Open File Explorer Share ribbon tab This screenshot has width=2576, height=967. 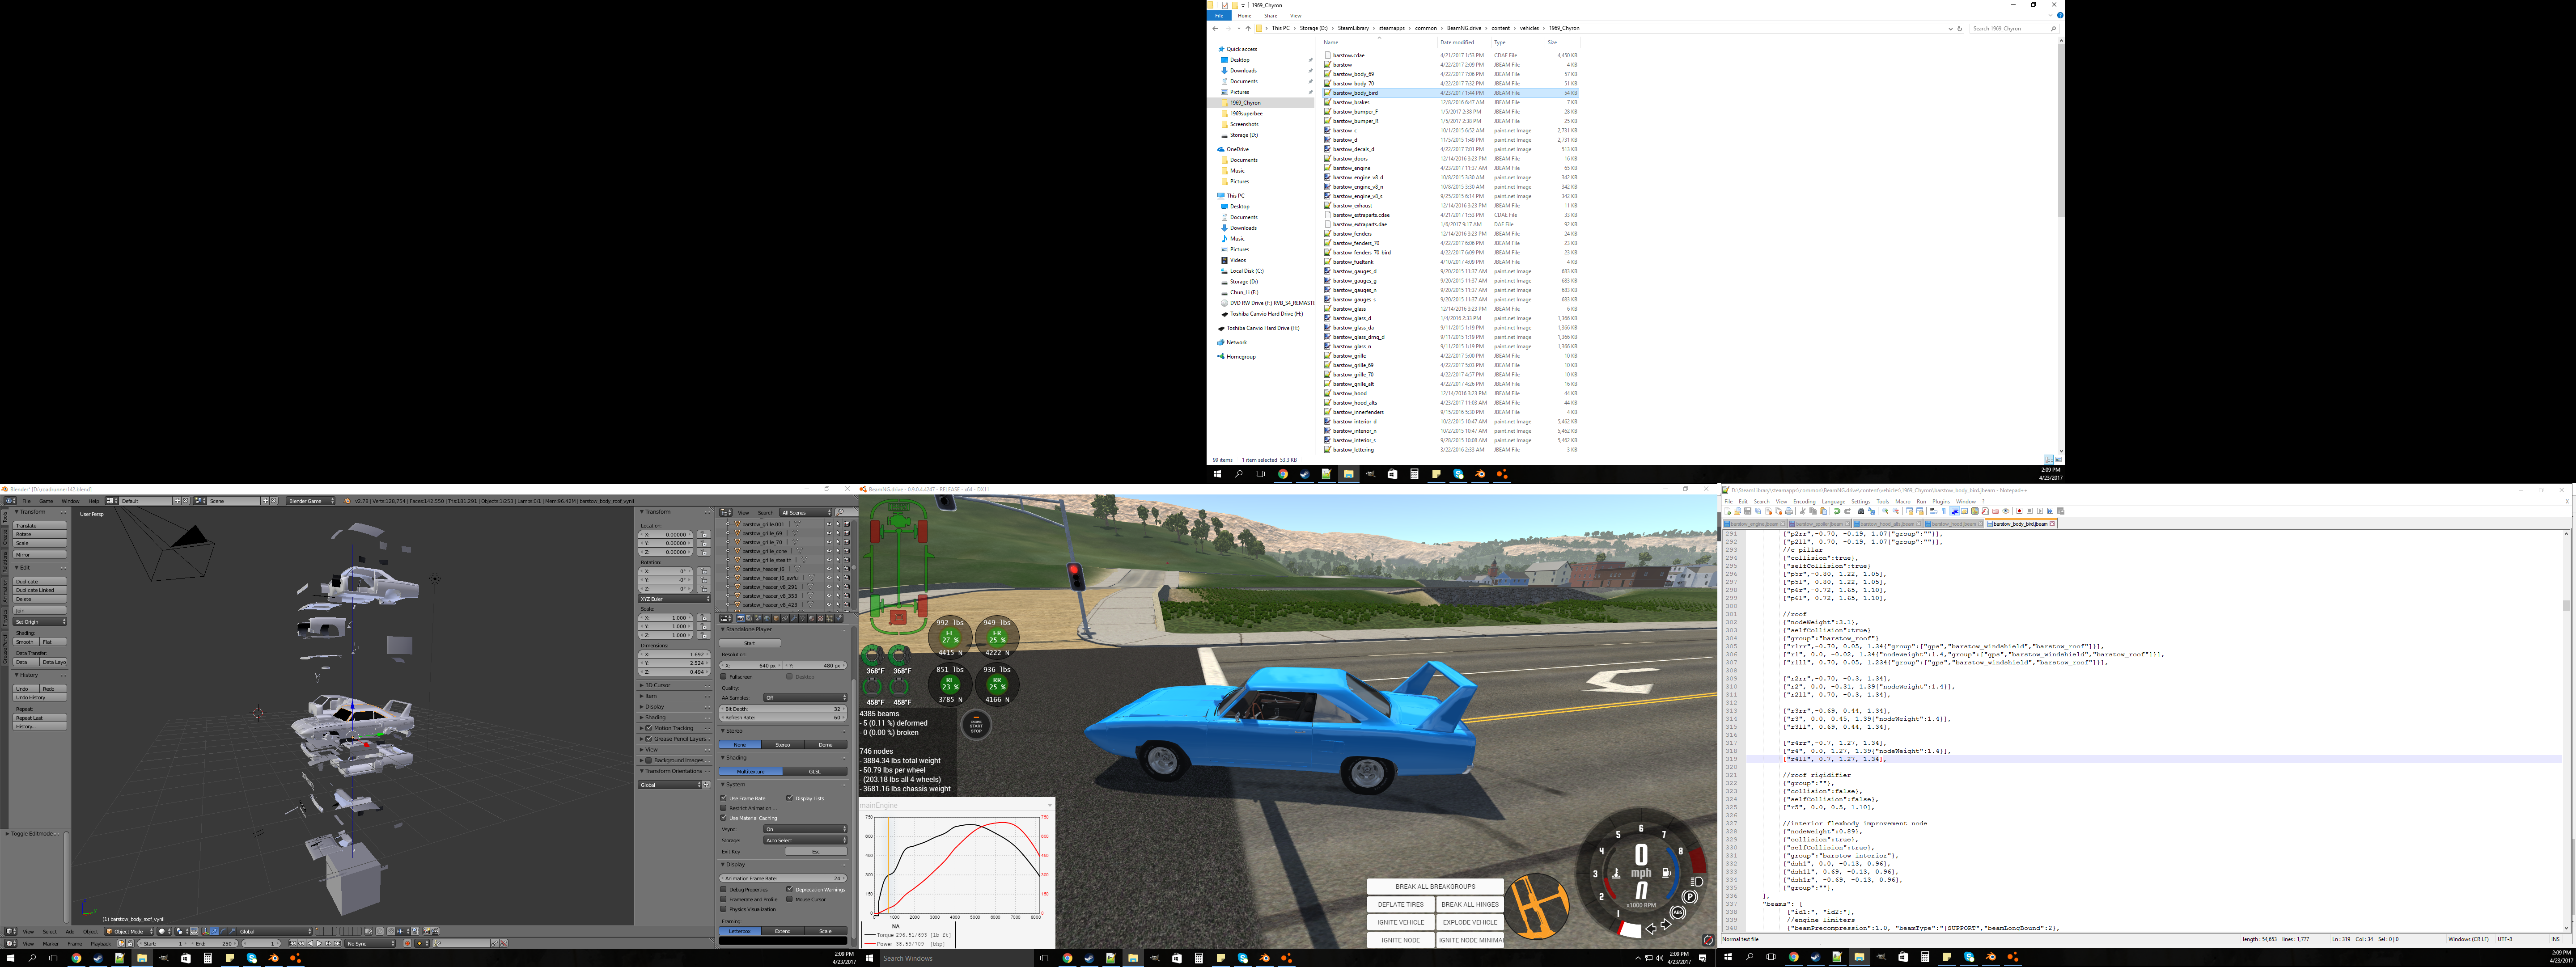pyautogui.click(x=1270, y=16)
